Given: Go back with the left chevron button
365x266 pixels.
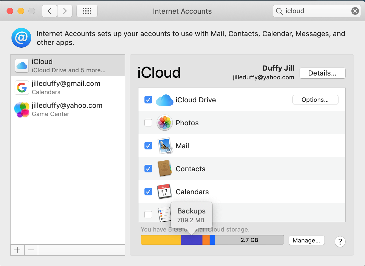Looking at the screenshot, I should tap(50, 11).
